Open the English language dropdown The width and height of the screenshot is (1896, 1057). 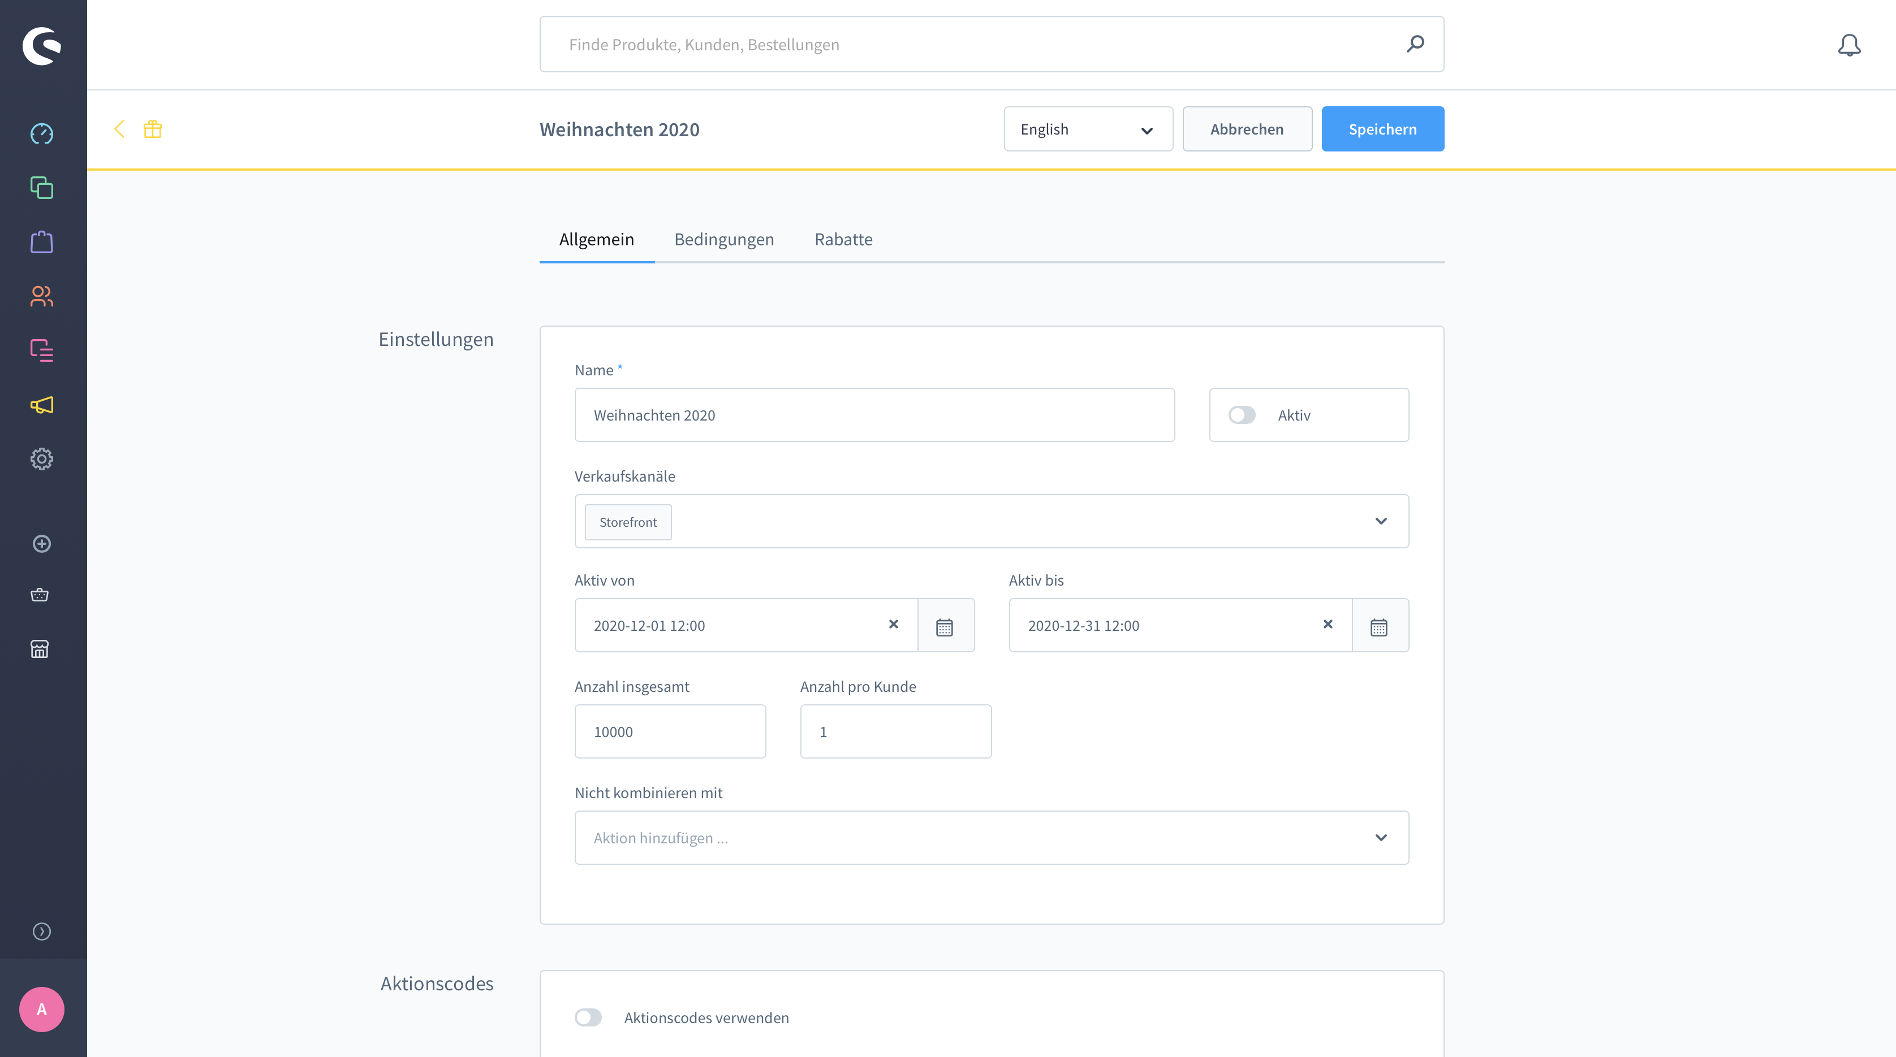pyautogui.click(x=1089, y=129)
